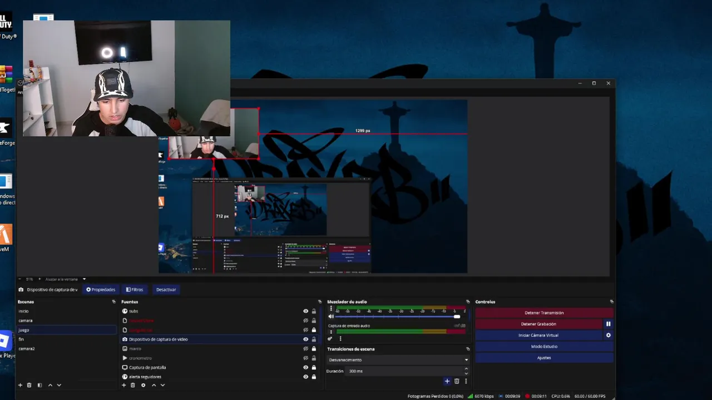Decrease Duración with the stepper down arrow
The height and width of the screenshot is (400, 712).
tap(466, 373)
